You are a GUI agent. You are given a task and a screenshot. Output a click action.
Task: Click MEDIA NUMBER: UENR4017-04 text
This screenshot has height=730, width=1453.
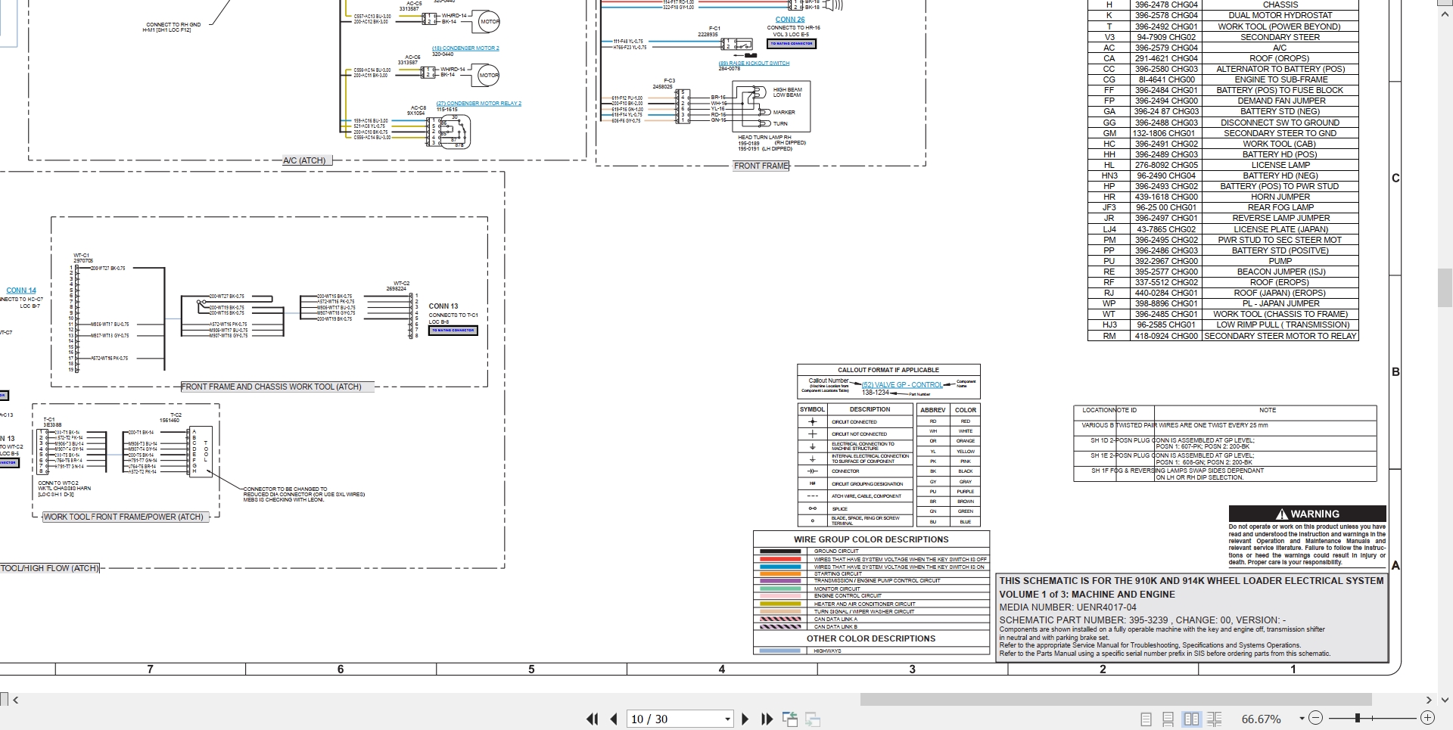pos(1068,607)
